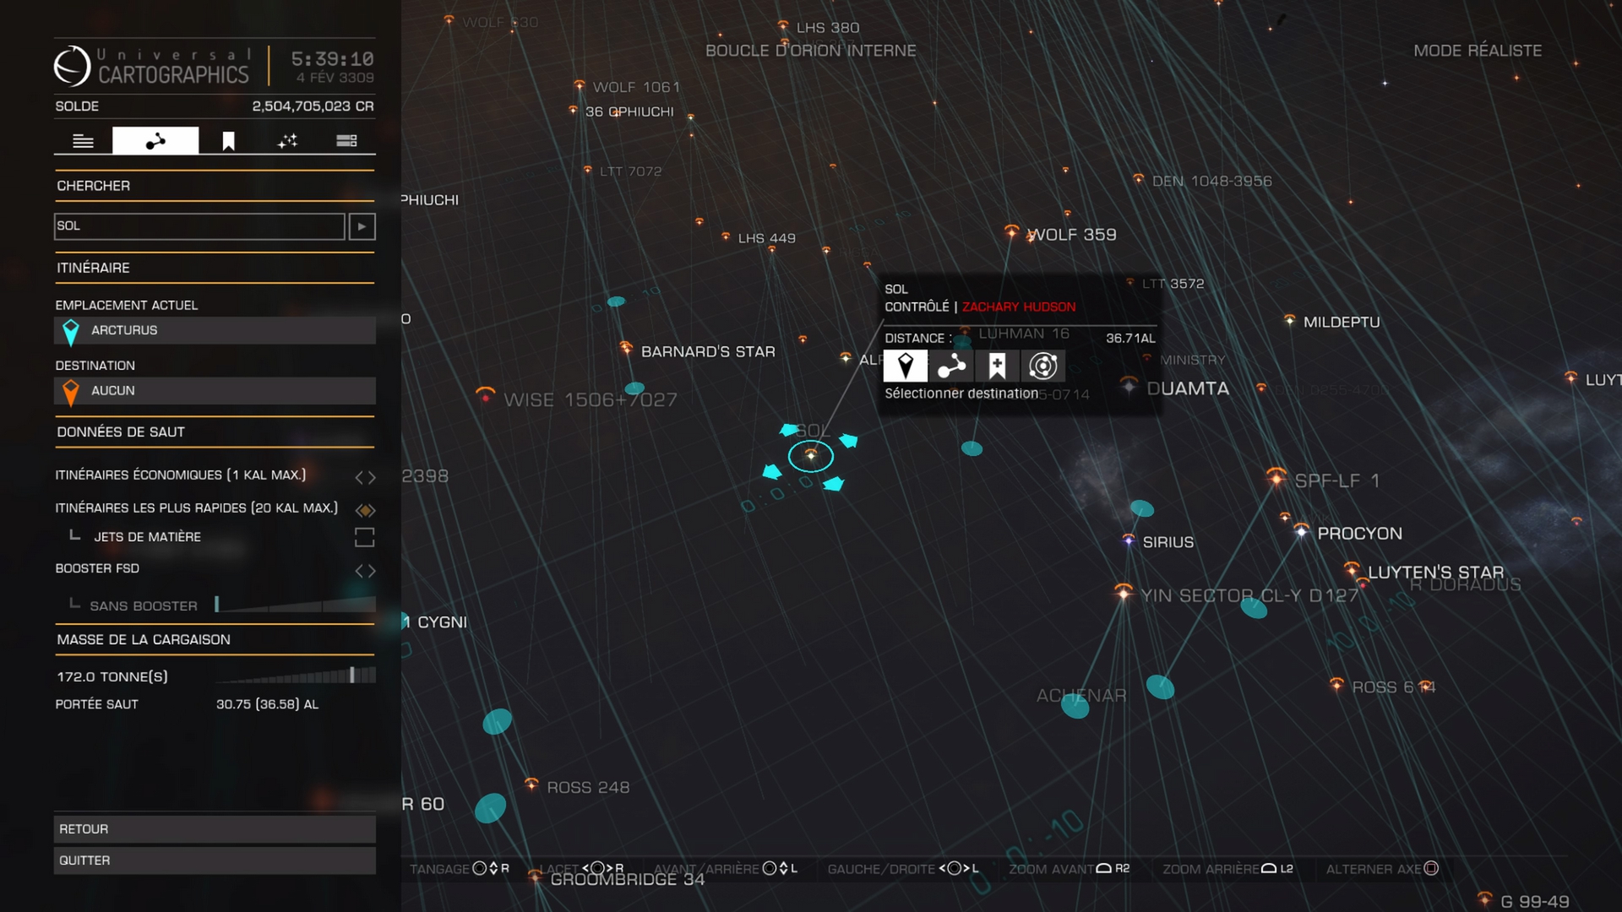Open SOL system map icon in popup

(1043, 366)
